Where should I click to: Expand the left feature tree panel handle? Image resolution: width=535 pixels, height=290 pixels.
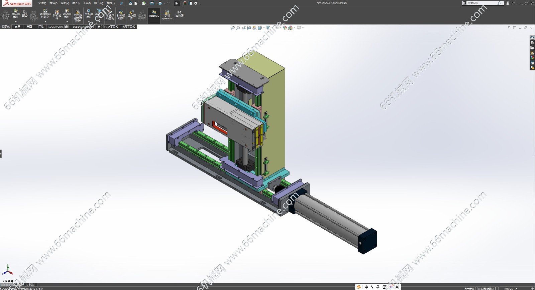[1, 154]
